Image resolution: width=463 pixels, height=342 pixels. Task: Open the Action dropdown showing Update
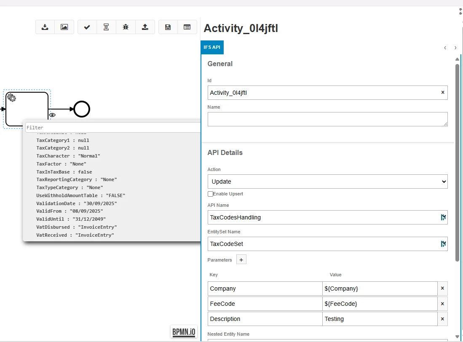[327, 182]
